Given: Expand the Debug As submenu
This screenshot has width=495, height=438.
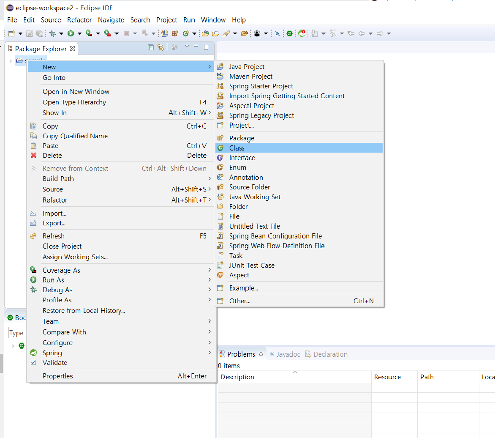Looking at the screenshot, I should [121, 290].
